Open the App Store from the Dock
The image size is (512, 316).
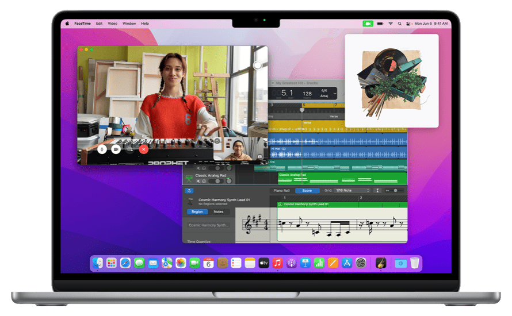[347, 263]
